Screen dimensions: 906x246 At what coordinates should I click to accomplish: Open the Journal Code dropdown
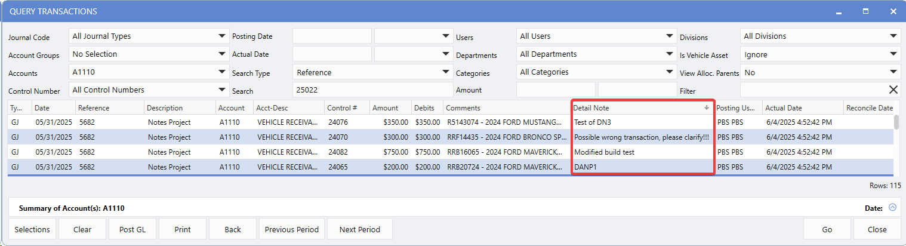(x=148, y=36)
